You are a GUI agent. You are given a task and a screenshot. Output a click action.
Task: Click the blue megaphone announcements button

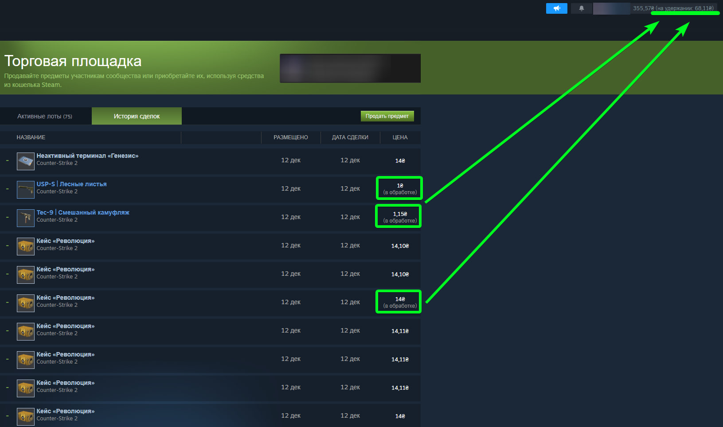tap(556, 8)
